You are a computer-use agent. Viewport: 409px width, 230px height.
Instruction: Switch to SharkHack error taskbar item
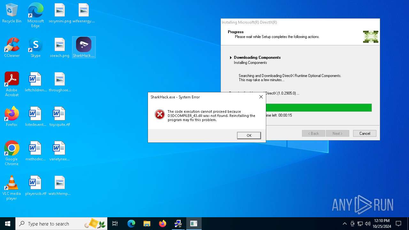pos(194,224)
